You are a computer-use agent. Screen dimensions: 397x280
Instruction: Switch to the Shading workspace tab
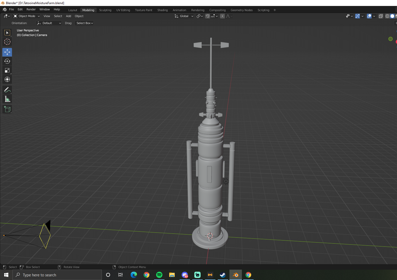(x=162, y=10)
